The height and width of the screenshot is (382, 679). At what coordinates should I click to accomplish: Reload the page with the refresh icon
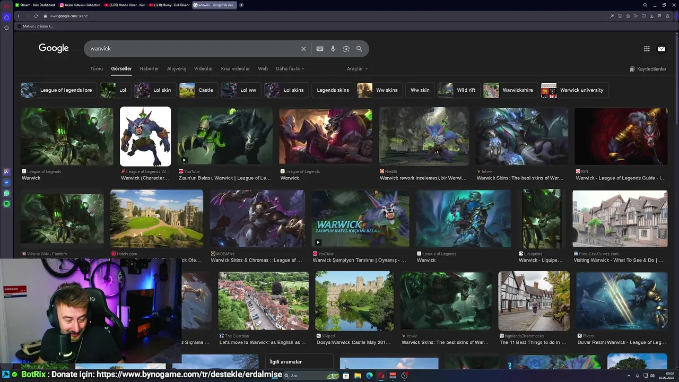point(36,16)
